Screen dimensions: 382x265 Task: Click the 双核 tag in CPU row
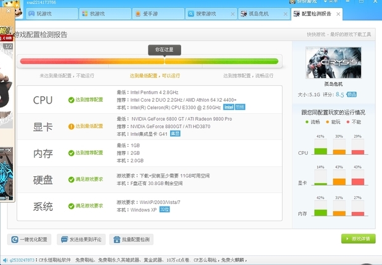[240, 107]
